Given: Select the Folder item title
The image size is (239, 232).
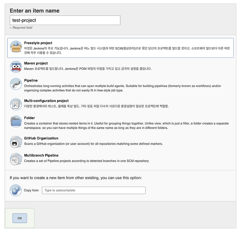Looking at the screenshot, I should coord(30,118).
